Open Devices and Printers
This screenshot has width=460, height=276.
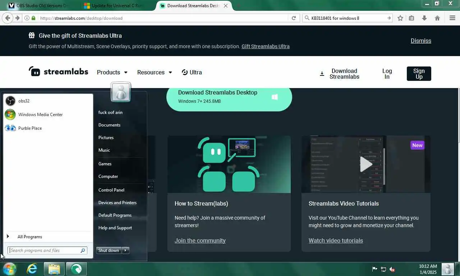coord(118,203)
